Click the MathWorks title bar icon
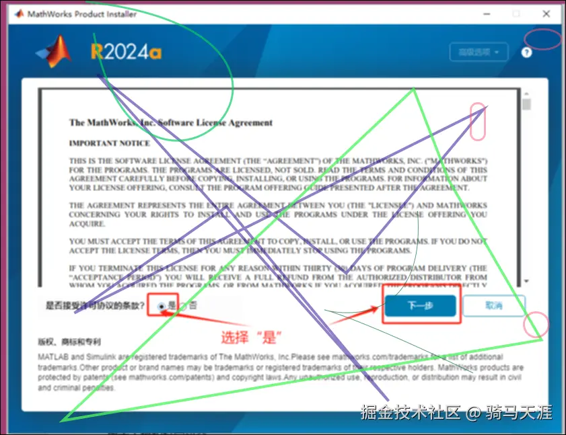The image size is (566, 435). [19, 13]
